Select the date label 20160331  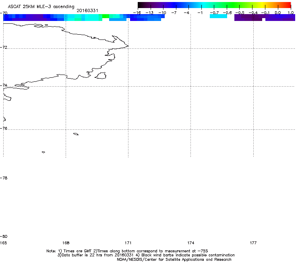click(x=87, y=10)
